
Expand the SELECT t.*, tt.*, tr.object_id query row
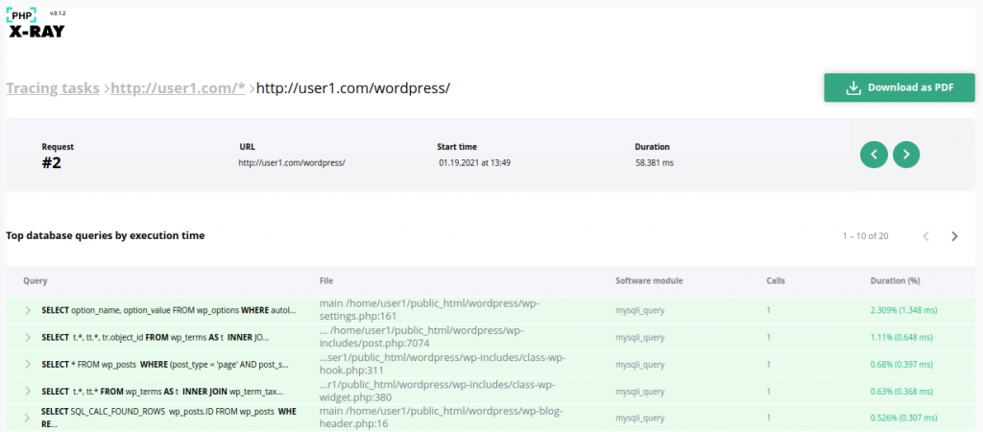pos(28,337)
